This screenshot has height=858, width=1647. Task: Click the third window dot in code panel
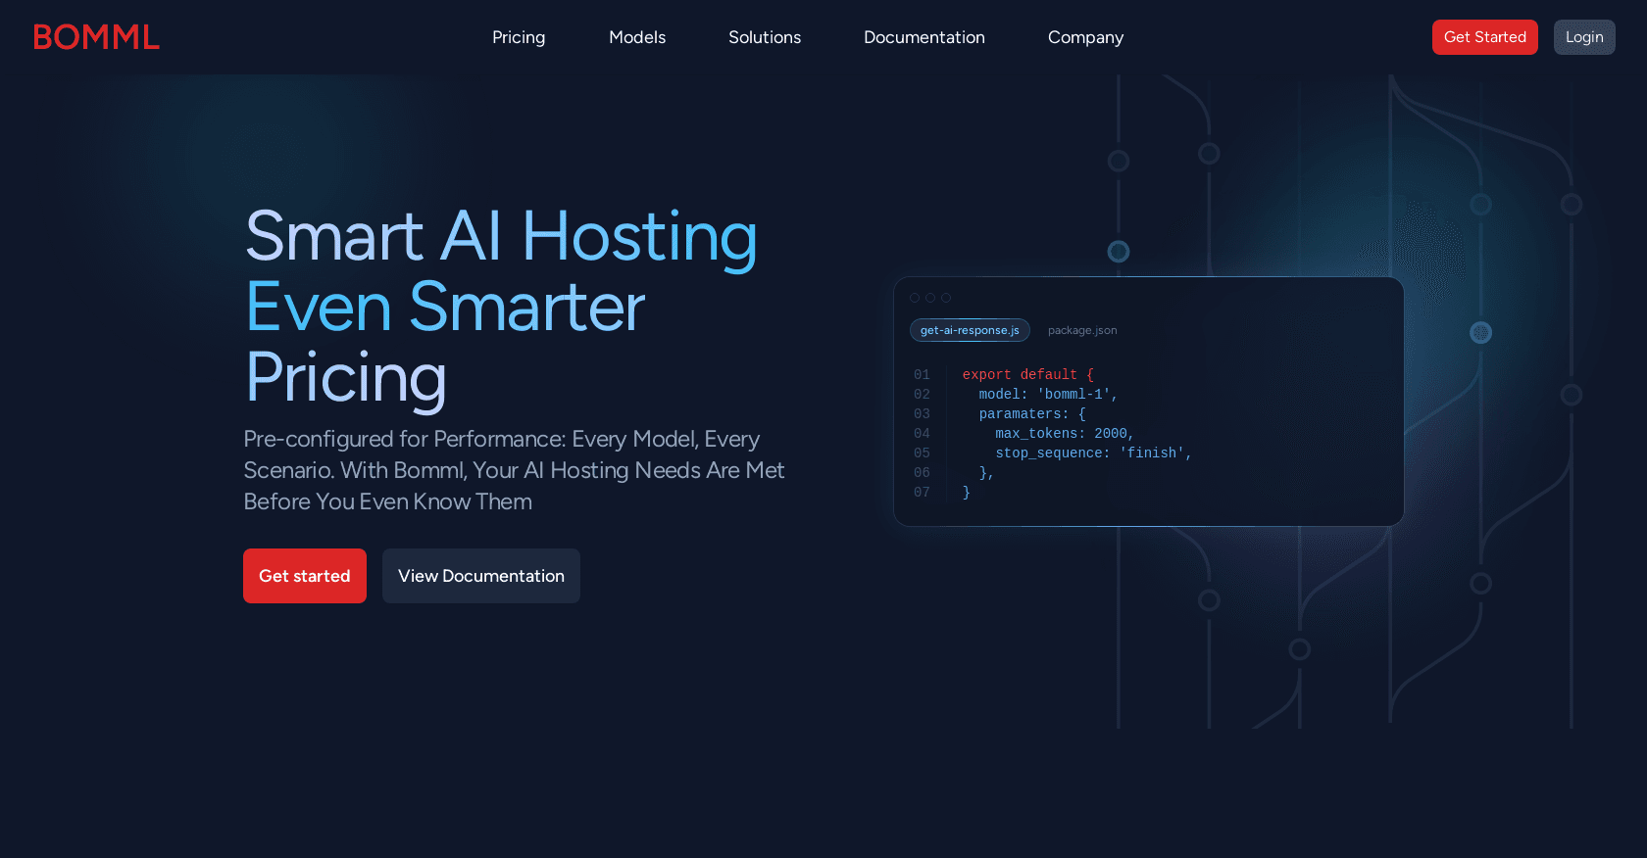coord(946,298)
